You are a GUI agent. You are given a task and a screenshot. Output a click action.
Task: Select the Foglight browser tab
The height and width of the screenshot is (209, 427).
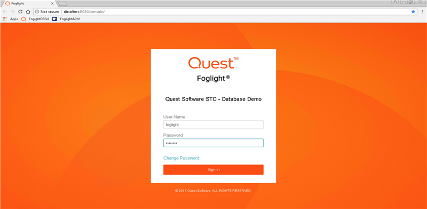click(x=29, y=4)
